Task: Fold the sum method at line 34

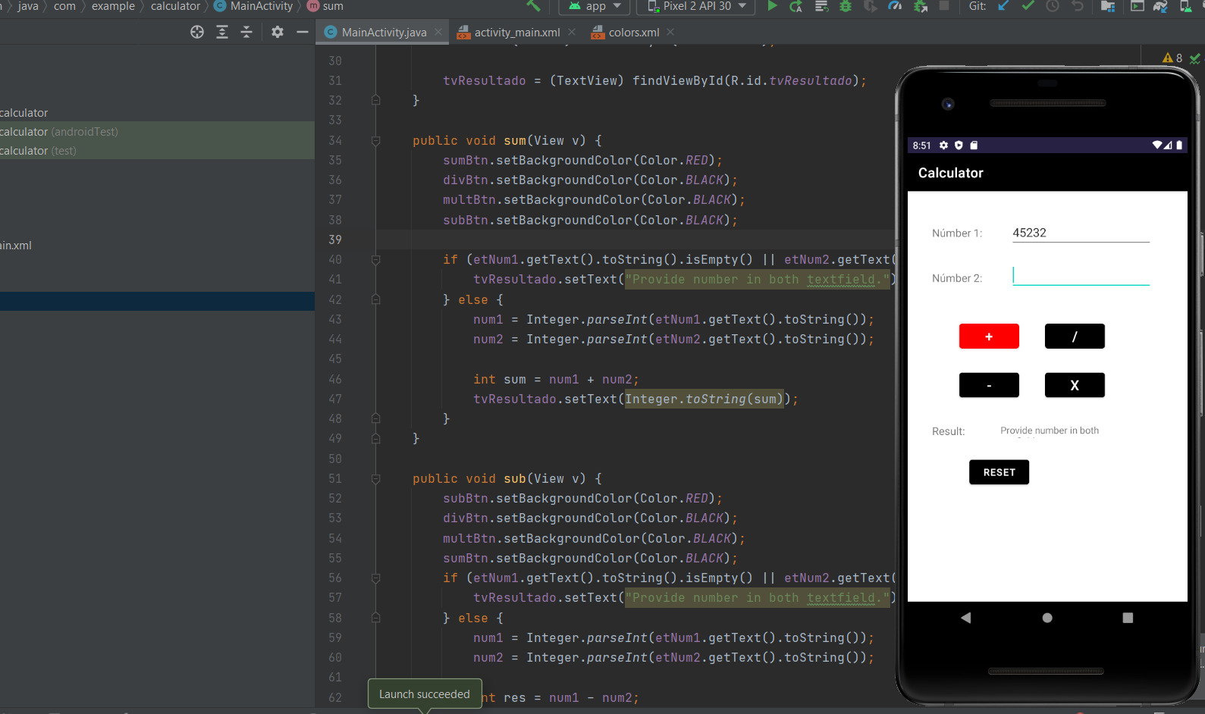Action: click(x=375, y=140)
